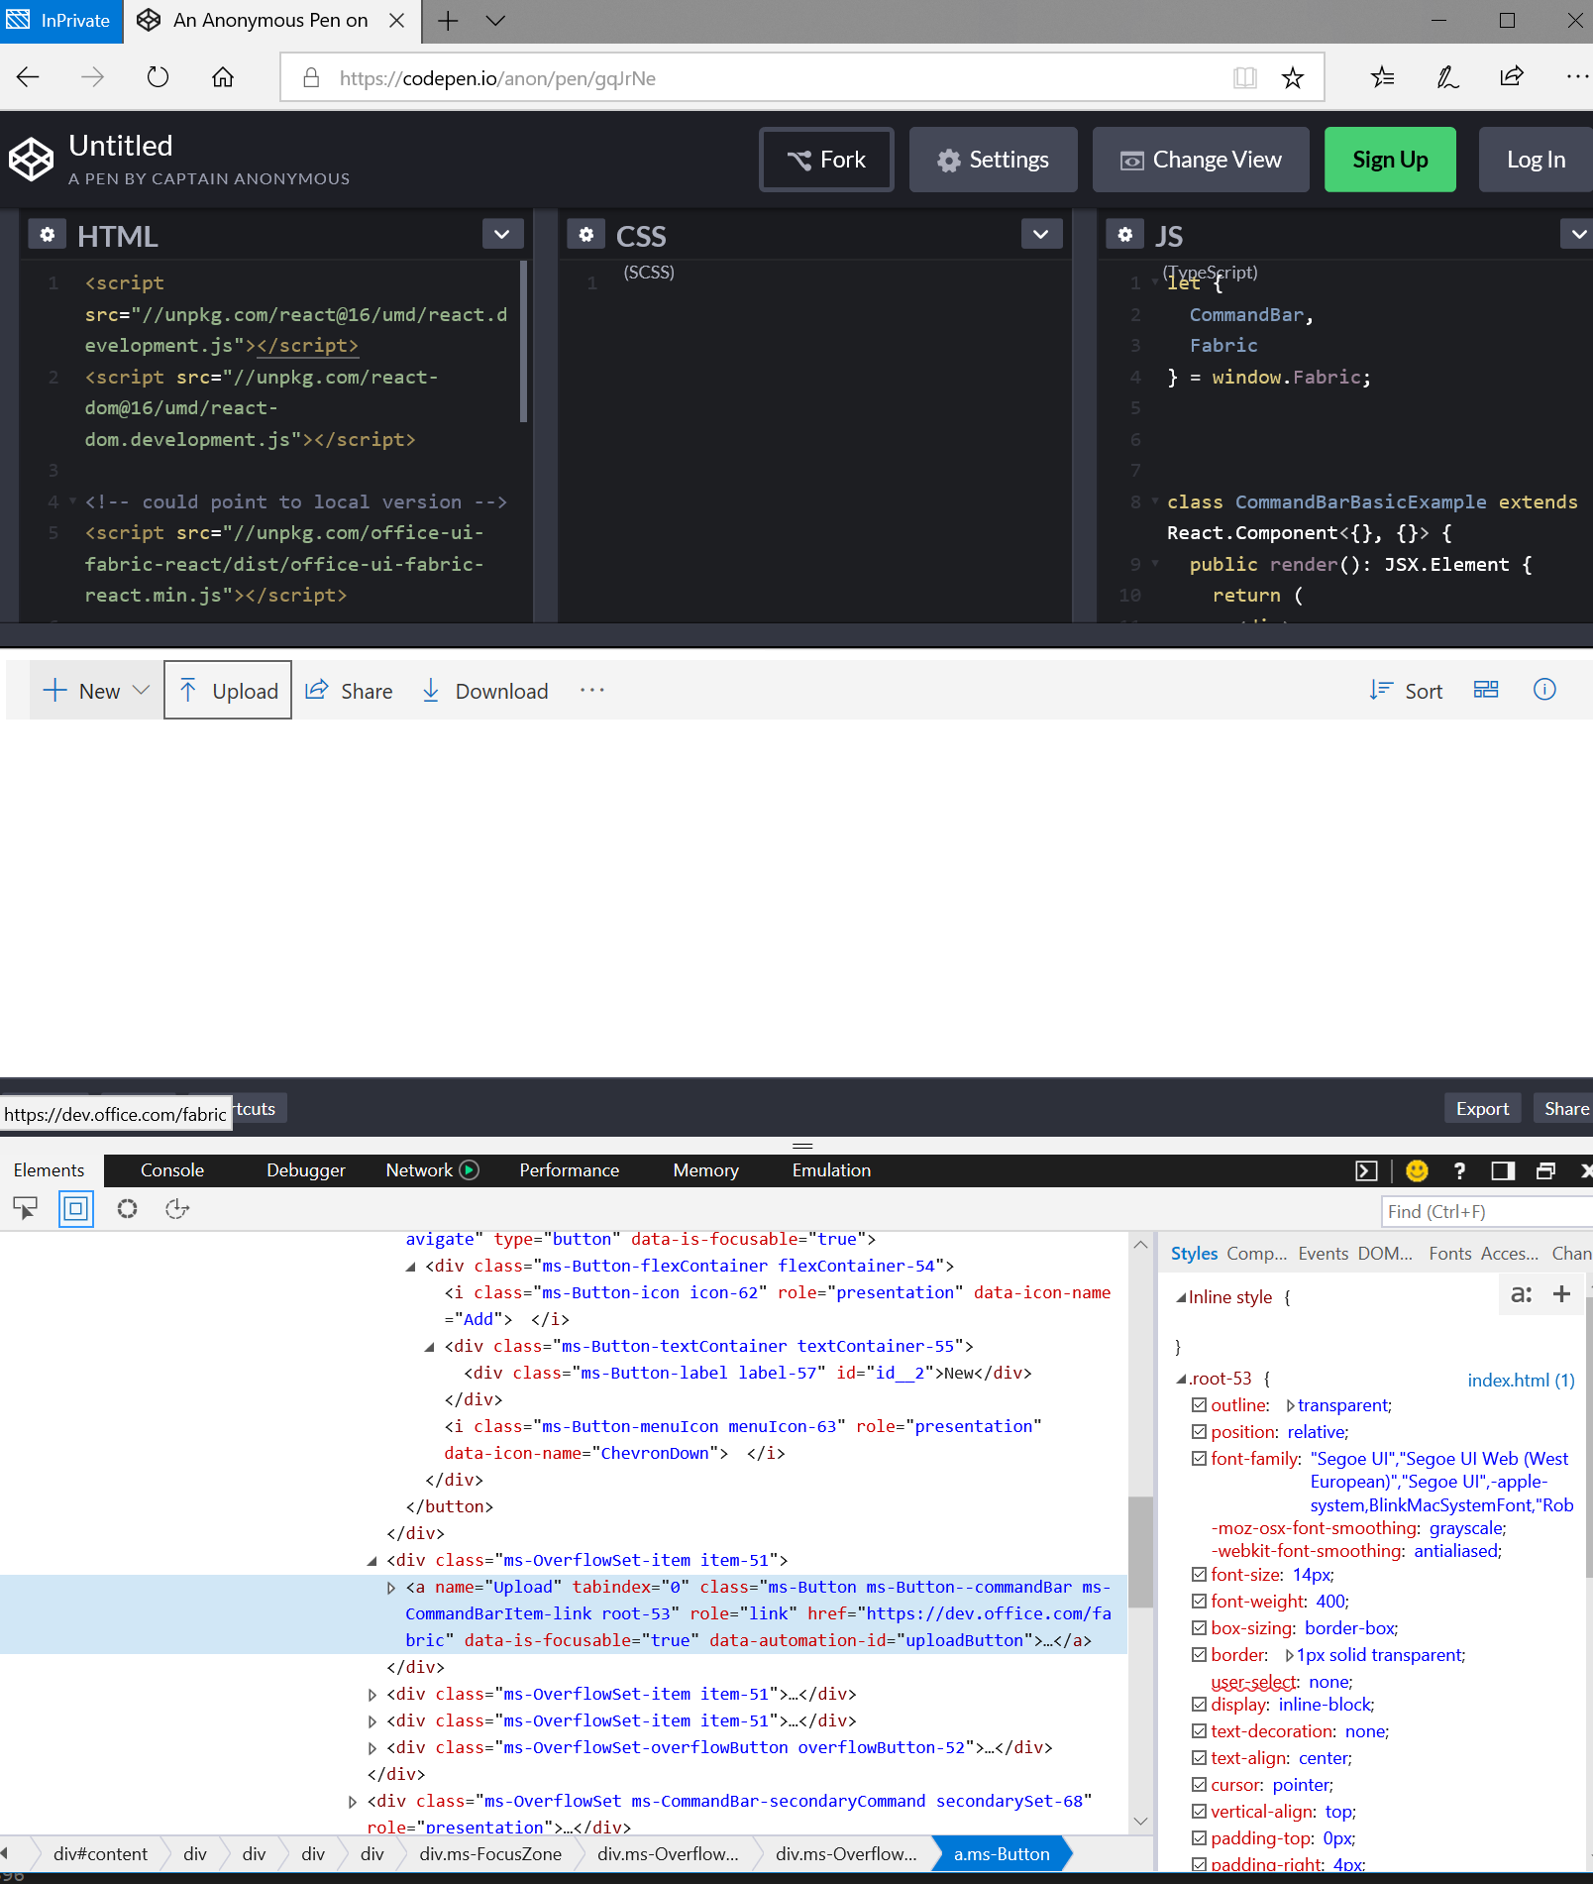1593x1884 pixels.
Task: Uncheck the outline property in Styles
Action: pyautogui.click(x=1199, y=1404)
